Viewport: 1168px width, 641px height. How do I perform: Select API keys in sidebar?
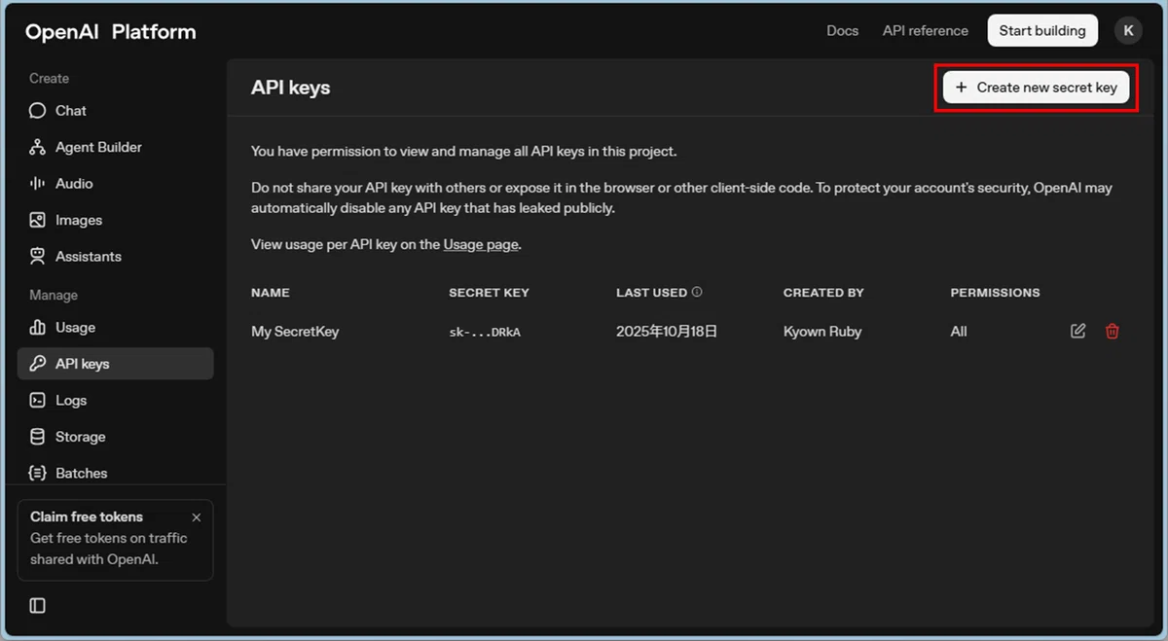coord(115,364)
